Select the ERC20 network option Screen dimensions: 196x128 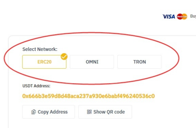(44, 62)
